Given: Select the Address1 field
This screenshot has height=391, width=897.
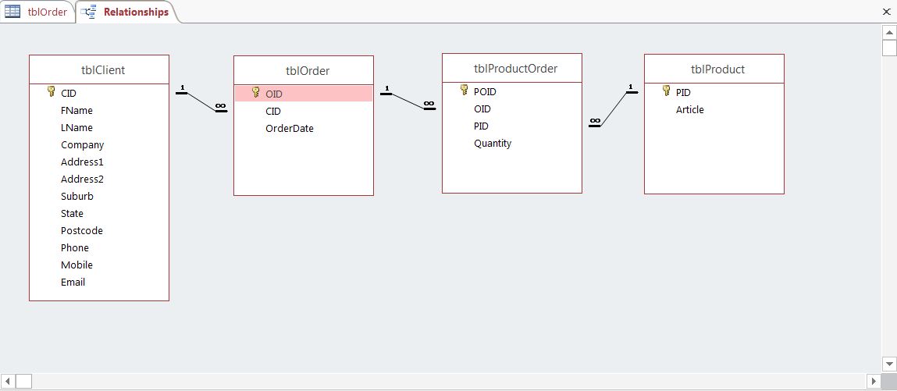Looking at the screenshot, I should (x=83, y=162).
